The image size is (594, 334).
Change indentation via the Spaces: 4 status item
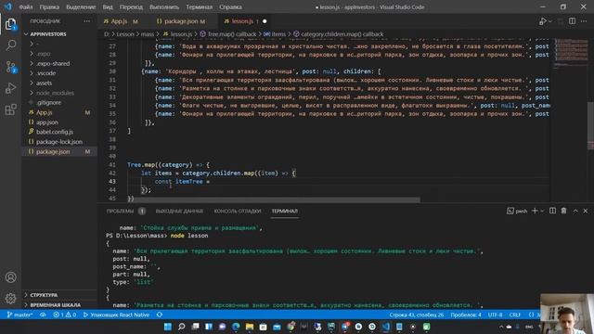466,315
